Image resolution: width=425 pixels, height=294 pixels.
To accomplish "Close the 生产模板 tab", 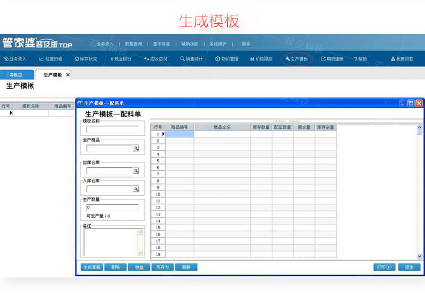I will (x=68, y=75).
